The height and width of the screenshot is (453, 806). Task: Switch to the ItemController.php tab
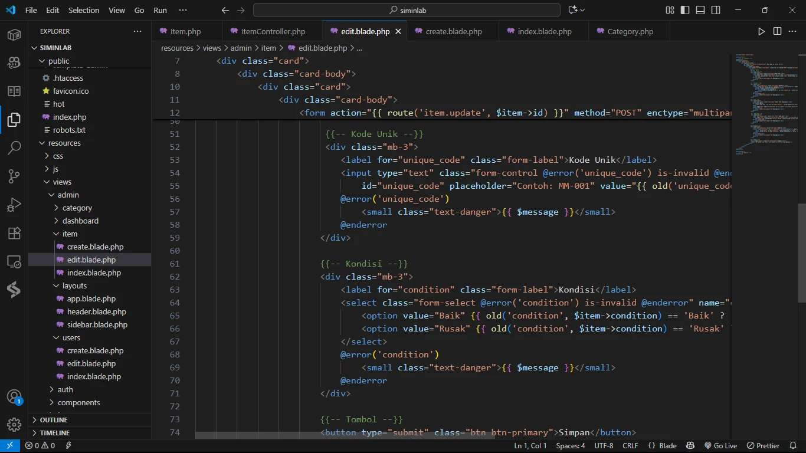pyautogui.click(x=273, y=31)
